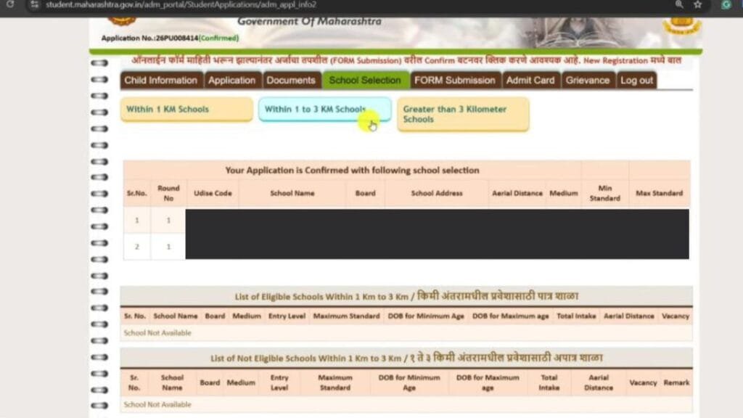Screen dimensions: 743x418
Task: Bookmark this page with the star icon
Action: coord(697,4)
